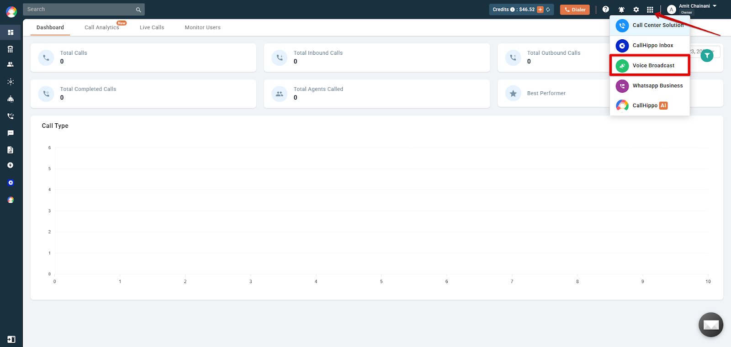Viewport: 731px width, 347px height.
Task: Click the expand sidebar icon at bottom
Action: click(11, 339)
